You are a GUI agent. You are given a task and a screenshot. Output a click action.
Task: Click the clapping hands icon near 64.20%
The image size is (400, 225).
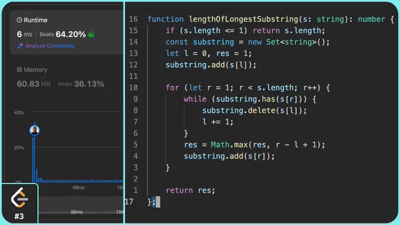pyautogui.click(x=91, y=34)
